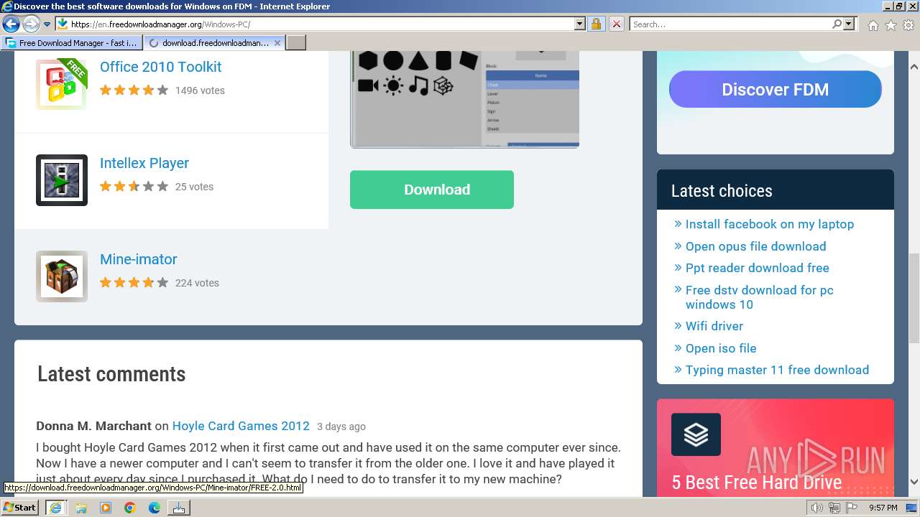Click the Office 2010 Toolkit app icon
The image size is (920, 517).
click(x=62, y=83)
